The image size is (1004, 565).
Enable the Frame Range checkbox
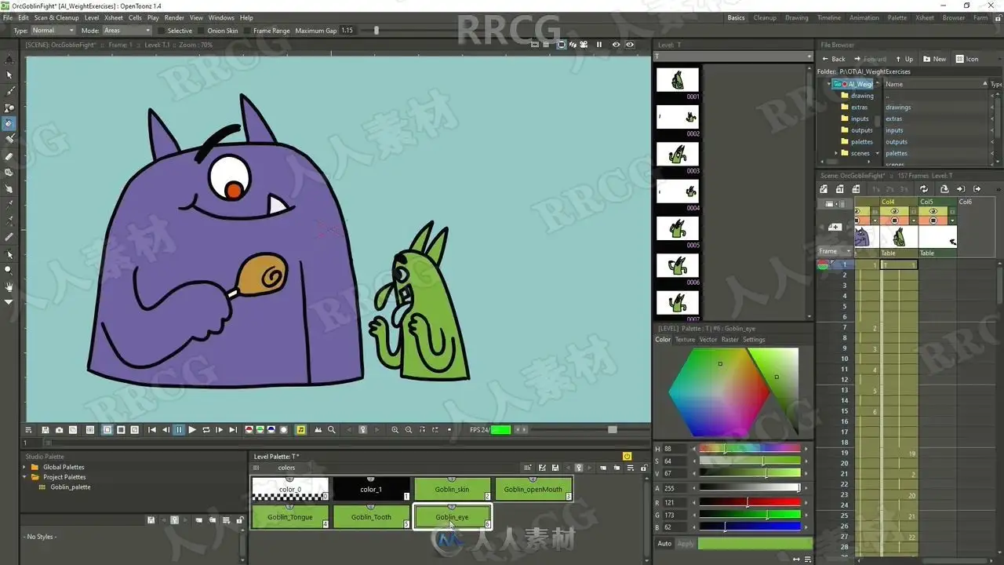247,31
